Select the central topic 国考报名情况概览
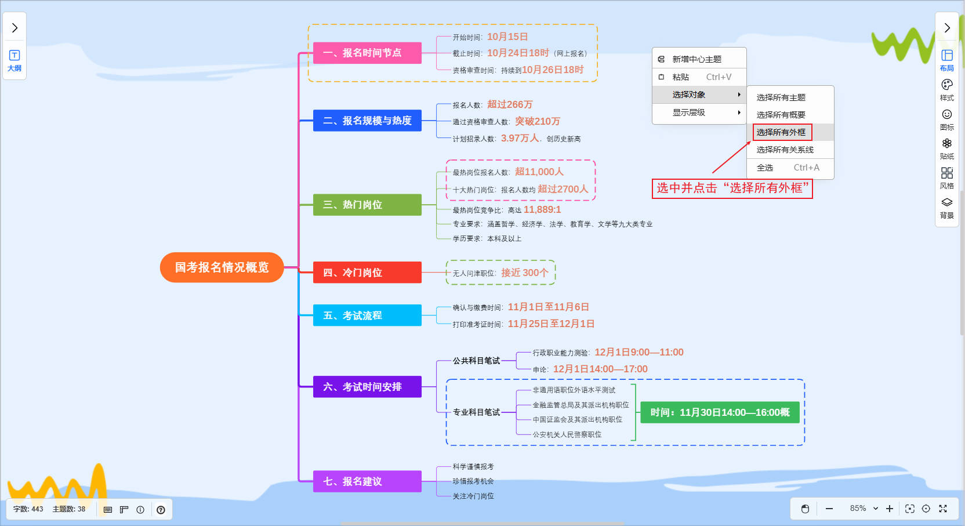Screen dimensions: 965x526 (x=222, y=267)
